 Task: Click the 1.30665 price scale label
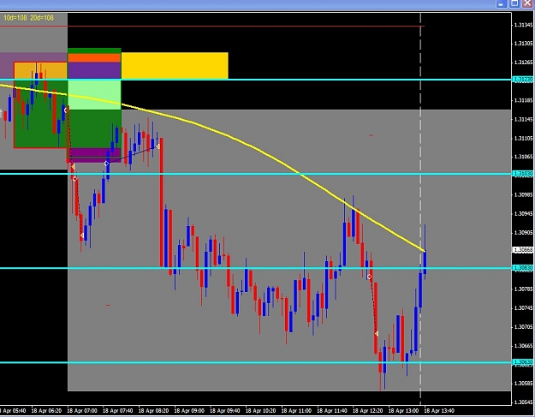coord(523,346)
